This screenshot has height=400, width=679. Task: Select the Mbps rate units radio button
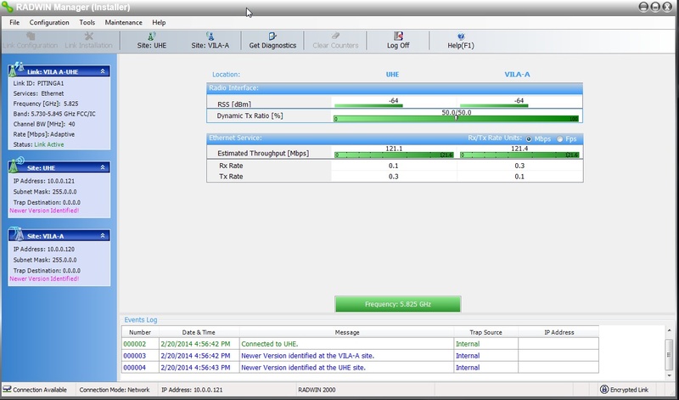(x=529, y=139)
